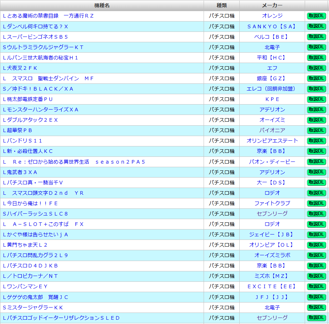The width and height of the screenshot is (329, 324).
Task: Open the Ｌとある魔術の禁書目録 一方通行ＲＺ link
Action: [x=48, y=16]
